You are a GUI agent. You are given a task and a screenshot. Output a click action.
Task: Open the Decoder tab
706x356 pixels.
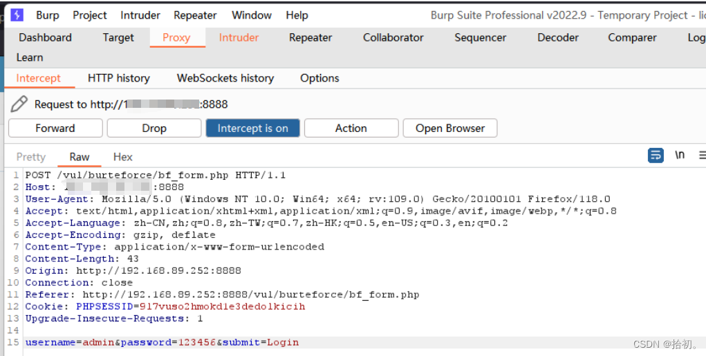click(x=558, y=37)
